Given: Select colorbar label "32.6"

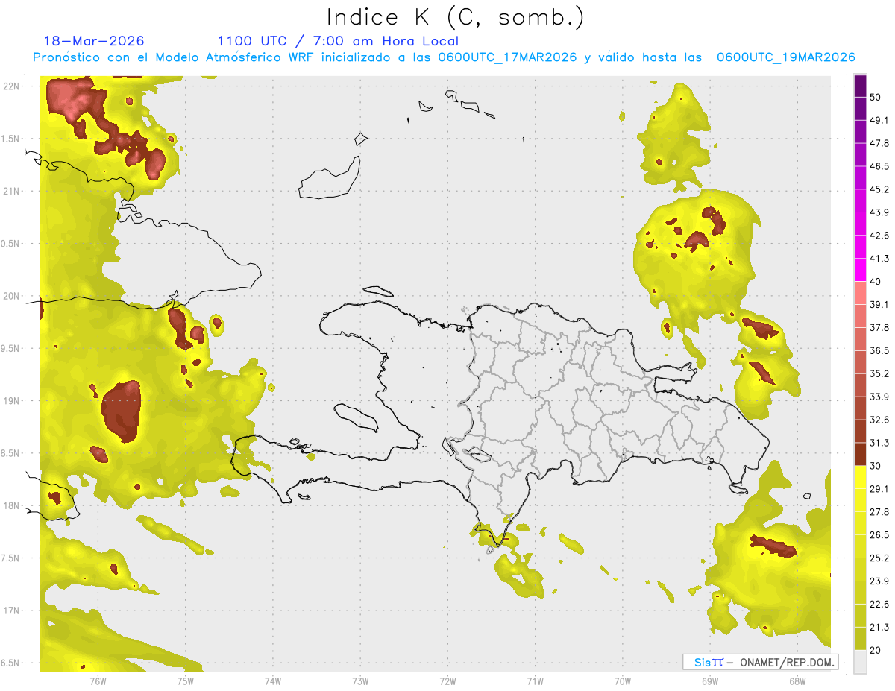Looking at the screenshot, I should [880, 420].
